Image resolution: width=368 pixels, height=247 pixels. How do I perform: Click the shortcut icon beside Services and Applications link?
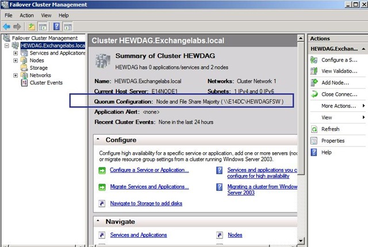coord(102,235)
